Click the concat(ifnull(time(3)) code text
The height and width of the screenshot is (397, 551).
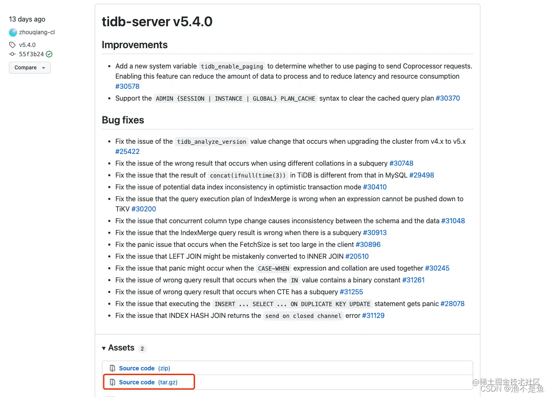pos(248,175)
